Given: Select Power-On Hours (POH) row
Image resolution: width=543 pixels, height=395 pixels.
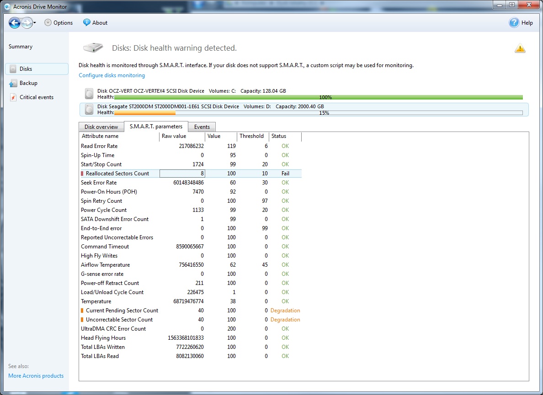Looking at the screenshot, I should [x=191, y=192].
